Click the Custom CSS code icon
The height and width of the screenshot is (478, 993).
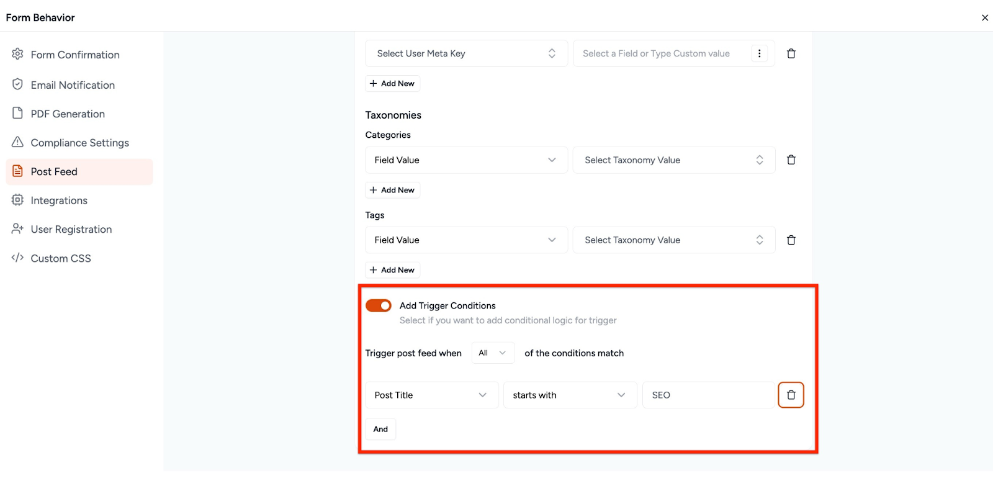tap(17, 258)
